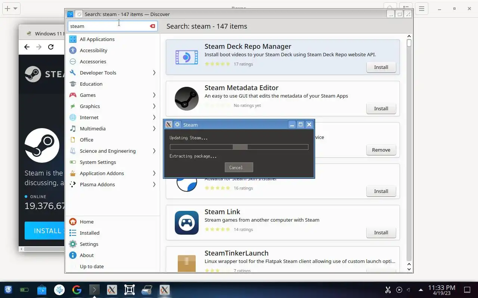Expand the Multimedia subcategories arrow
Viewport: 478px width, 298px height.
tap(154, 129)
